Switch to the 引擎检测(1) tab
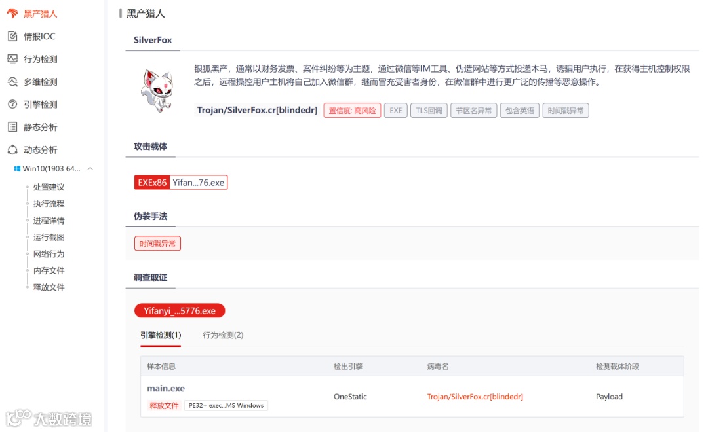Image resolution: width=708 pixels, height=432 pixels. point(161,335)
